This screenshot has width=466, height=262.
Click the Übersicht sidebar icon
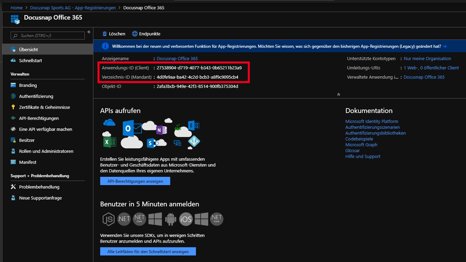(13, 49)
